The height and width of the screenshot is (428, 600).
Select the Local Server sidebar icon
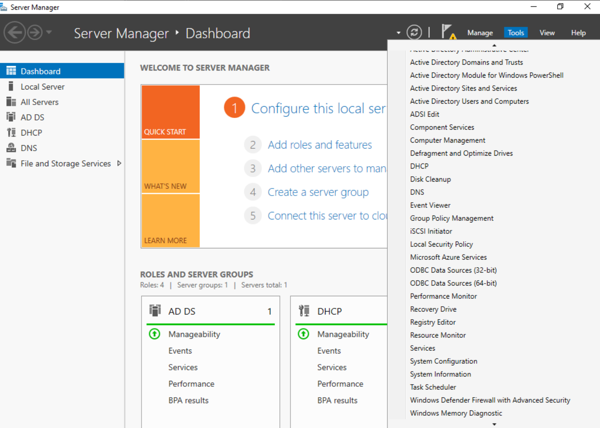click(x=11, y=86)
